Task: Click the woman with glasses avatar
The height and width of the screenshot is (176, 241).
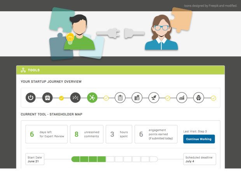Action: [x=161, y=33]
